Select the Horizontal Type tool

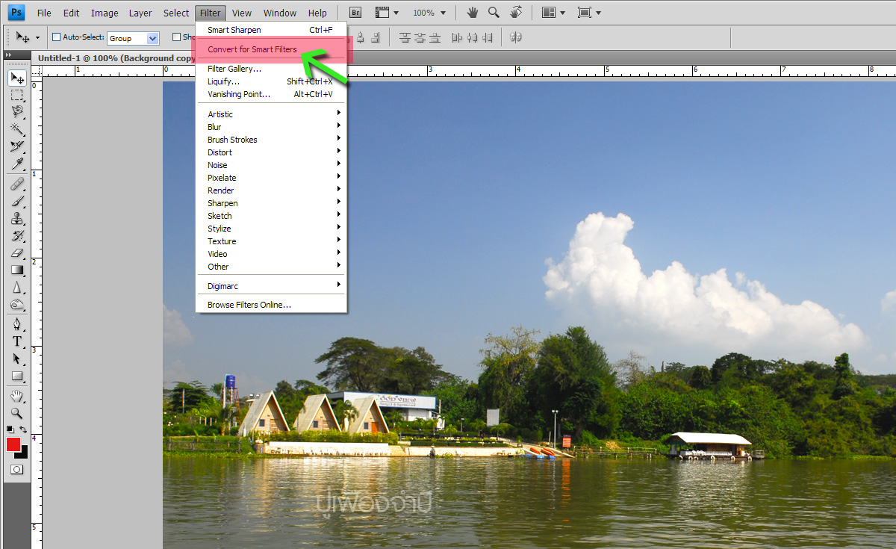[16, 341]
